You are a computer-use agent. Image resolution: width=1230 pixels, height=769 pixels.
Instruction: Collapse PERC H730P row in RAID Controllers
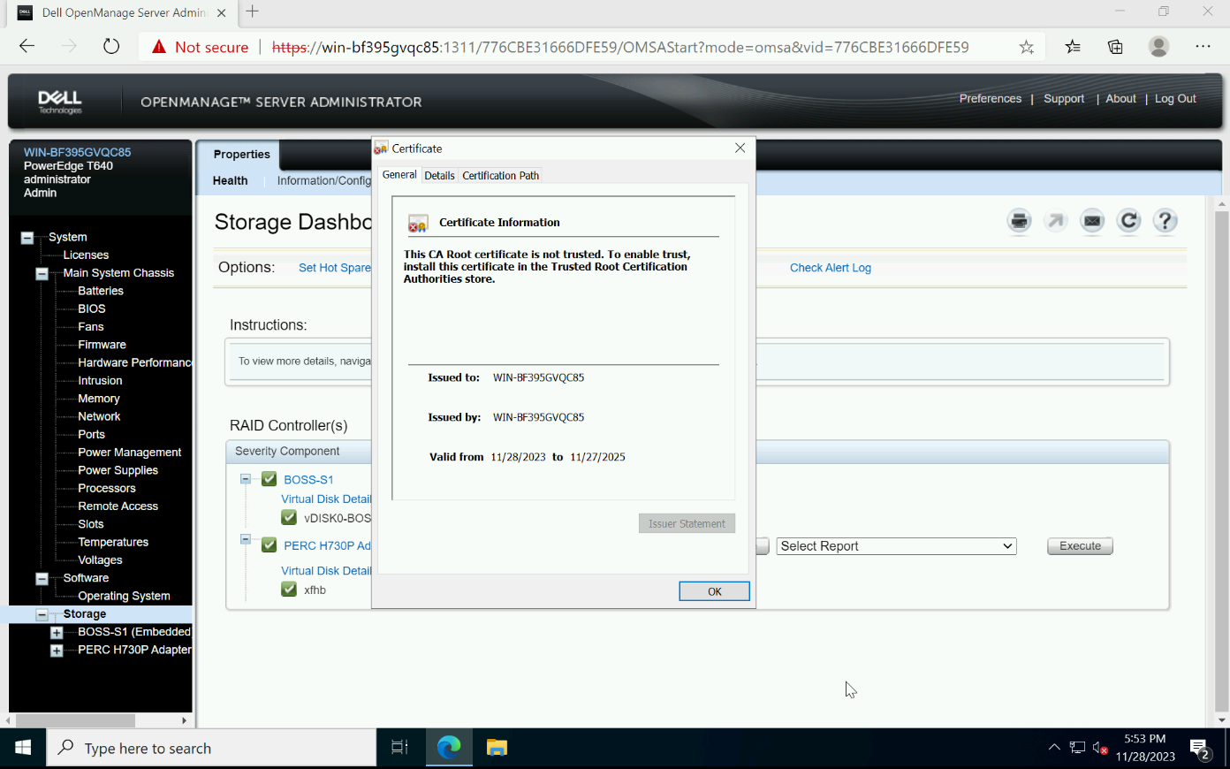[246, 539]
